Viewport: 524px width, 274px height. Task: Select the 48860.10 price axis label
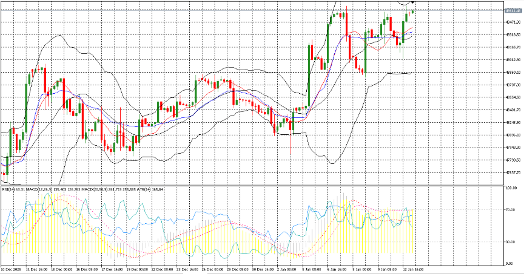pos(512,73)
